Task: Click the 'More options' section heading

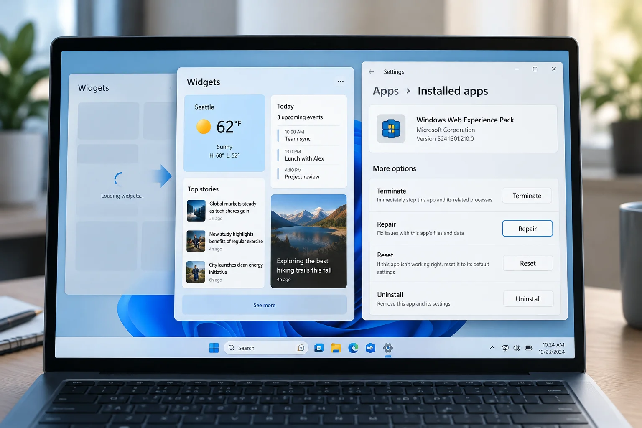Action: pyautogui.click(x=395, y=168)
